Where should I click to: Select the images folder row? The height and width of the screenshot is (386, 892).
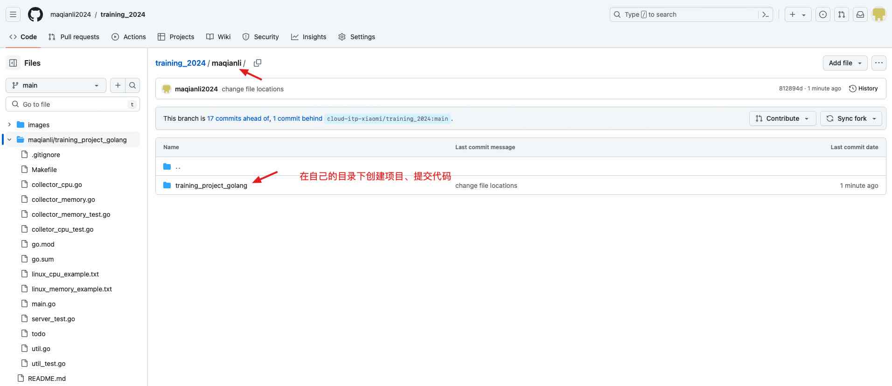(x=73, y=124)
